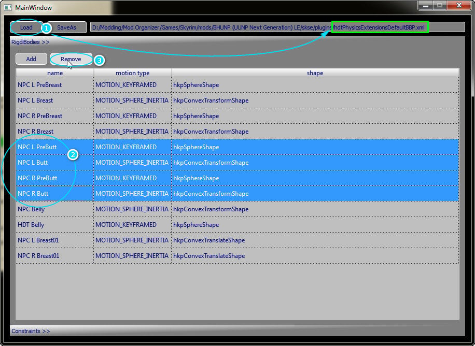Click motion type of NPC L Breast01

(133, 240)
